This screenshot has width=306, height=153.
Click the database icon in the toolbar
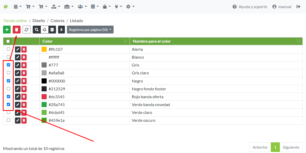point(52,30)
